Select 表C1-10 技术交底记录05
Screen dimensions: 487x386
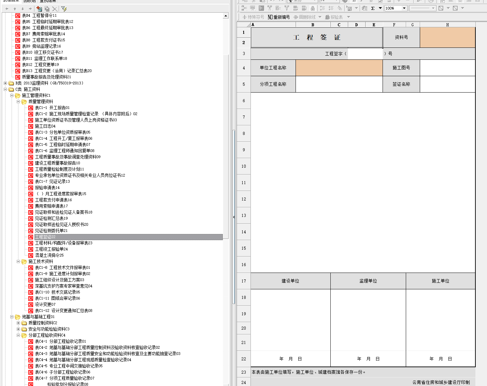pyautogui.click(x=57, y=292)
